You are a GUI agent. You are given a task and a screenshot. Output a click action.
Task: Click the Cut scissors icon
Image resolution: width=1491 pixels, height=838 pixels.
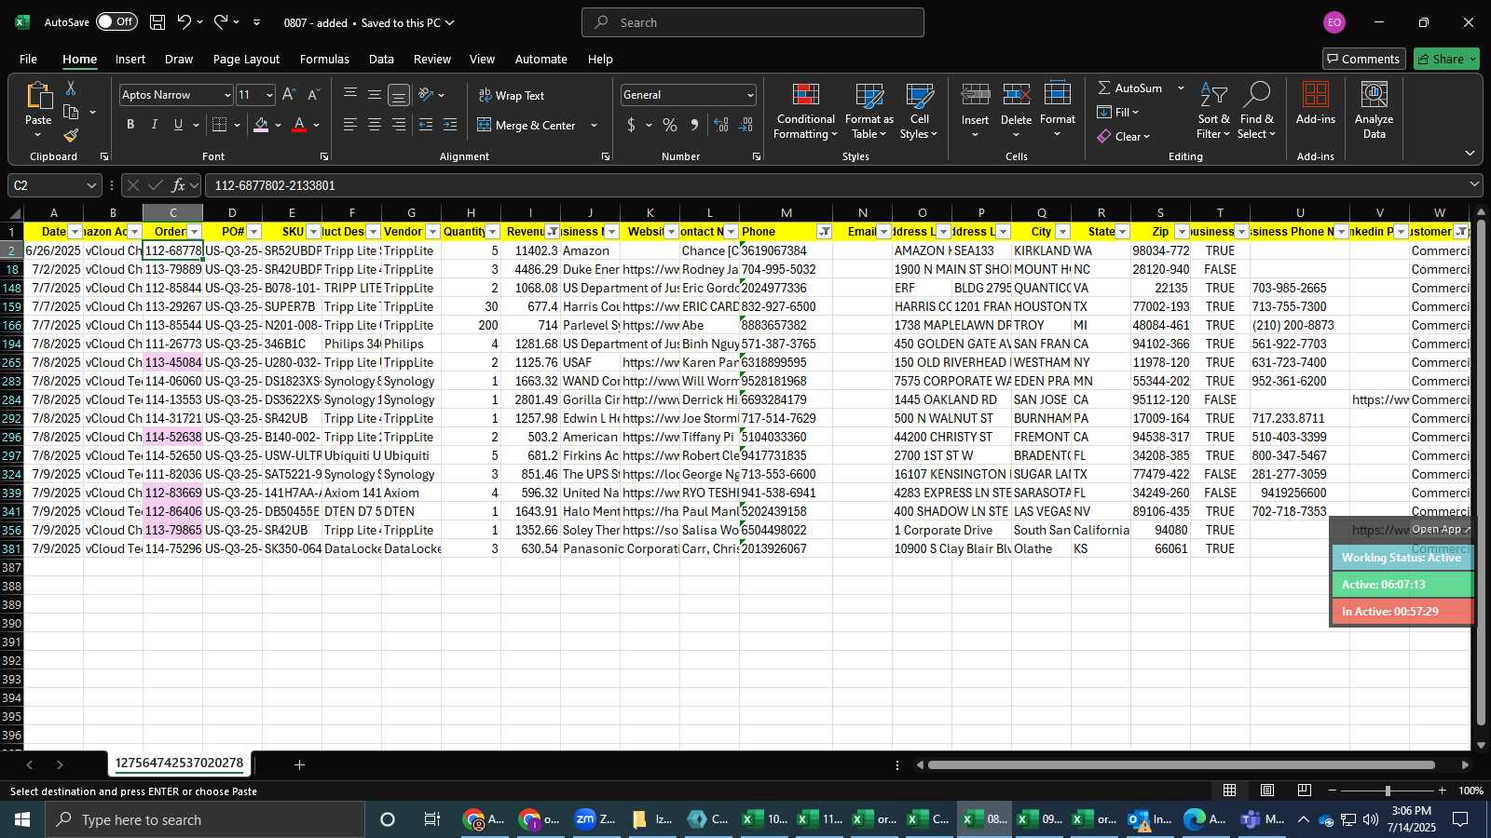pos(71,88)
